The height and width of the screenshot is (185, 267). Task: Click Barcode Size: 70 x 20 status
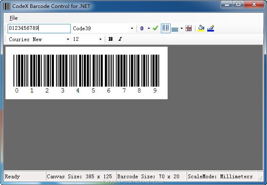(x=148, y=177)
